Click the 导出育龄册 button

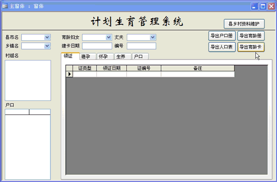tap(251, 36)
